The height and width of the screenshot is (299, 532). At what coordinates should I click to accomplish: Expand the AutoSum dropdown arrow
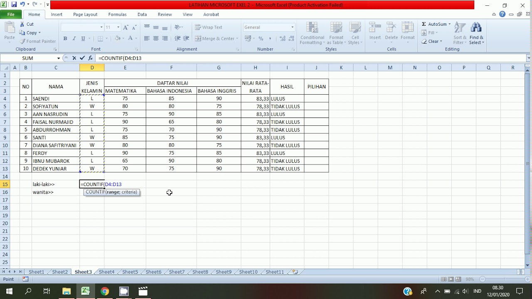(x=449, y=24)
